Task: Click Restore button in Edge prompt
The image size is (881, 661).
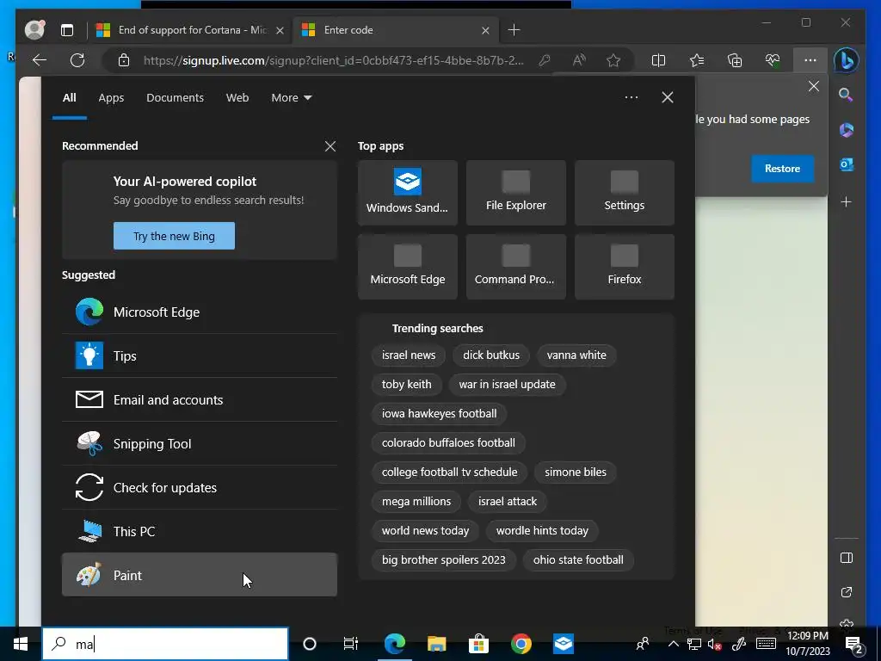Action: 782,169
